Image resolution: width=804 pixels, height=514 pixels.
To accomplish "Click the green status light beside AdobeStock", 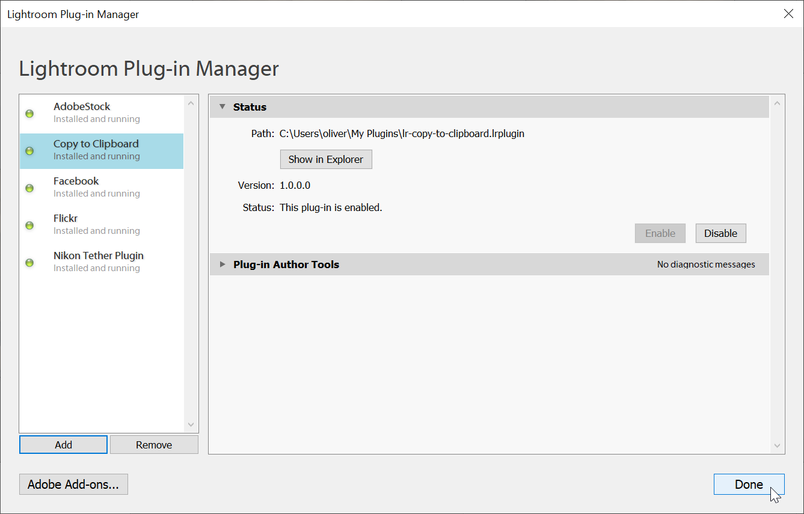I will (x=29, y=114).
